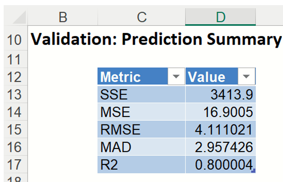Select row 17 header

click(x=14, y=165)
